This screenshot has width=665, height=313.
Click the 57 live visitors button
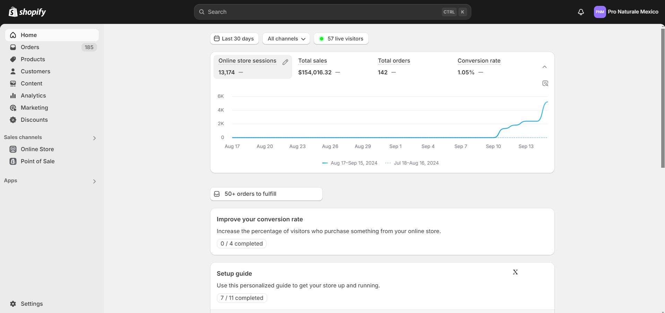341,39
